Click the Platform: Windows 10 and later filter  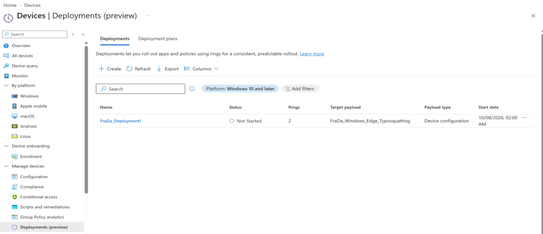(240, 89)
